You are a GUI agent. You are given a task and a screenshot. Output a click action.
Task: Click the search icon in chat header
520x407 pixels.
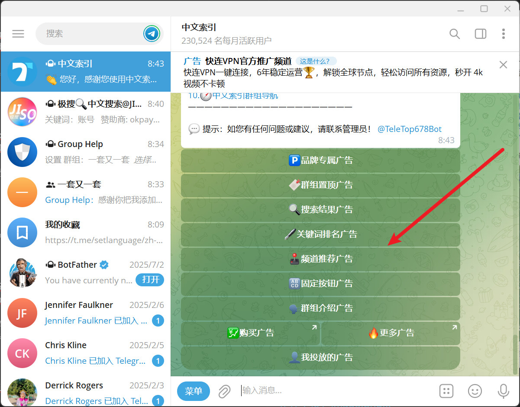(454, 34)
